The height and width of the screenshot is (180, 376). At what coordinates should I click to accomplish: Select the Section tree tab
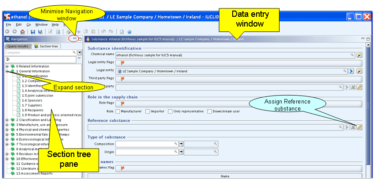[x=46, y=46]
